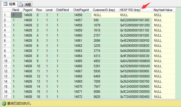Click CustomerID cell 540

tap(105, 20)
